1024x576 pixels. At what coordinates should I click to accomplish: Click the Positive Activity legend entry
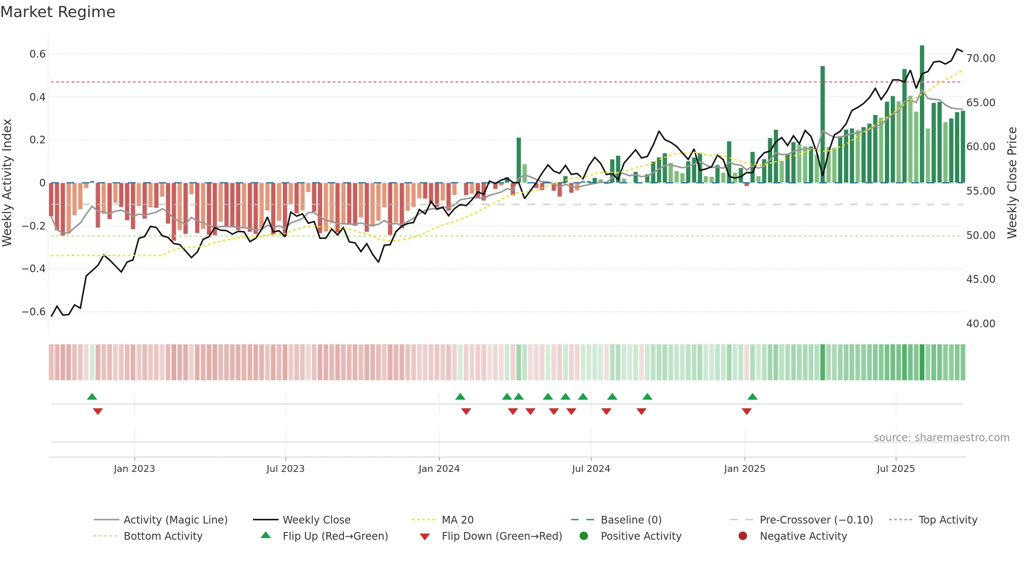pos(630,536)
